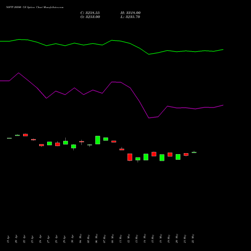Viewport: 251px width, 251px height.
Task: Click the open value O: 3253.00
Action: click(90, 17)
